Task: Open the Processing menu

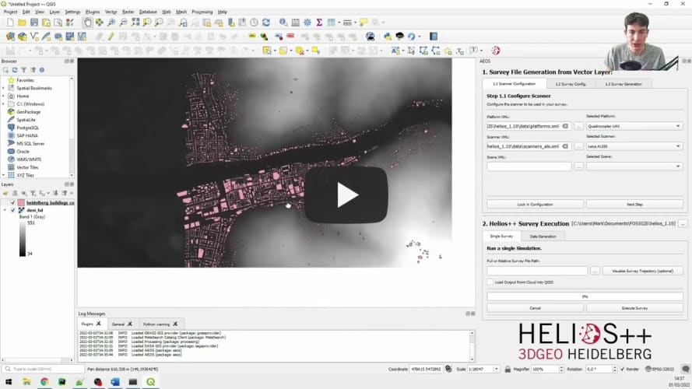Action: click(202, 12)
